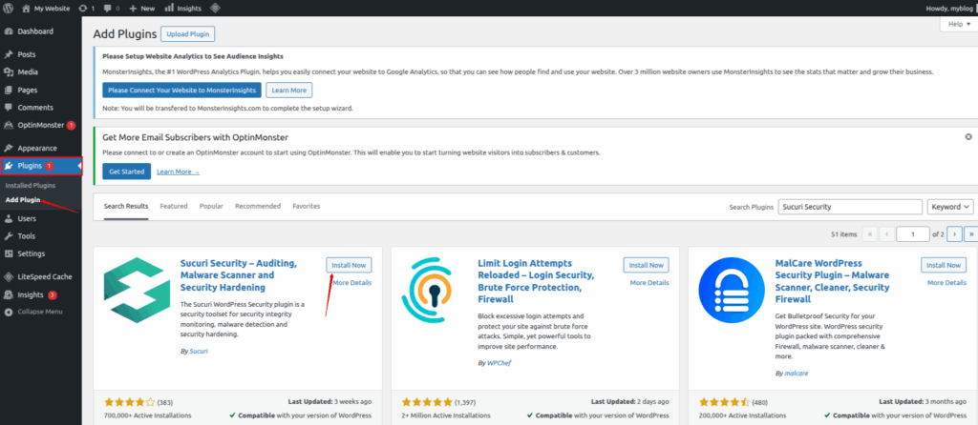Click the current page number field
978x425 pixels.
tap(912, 234)
